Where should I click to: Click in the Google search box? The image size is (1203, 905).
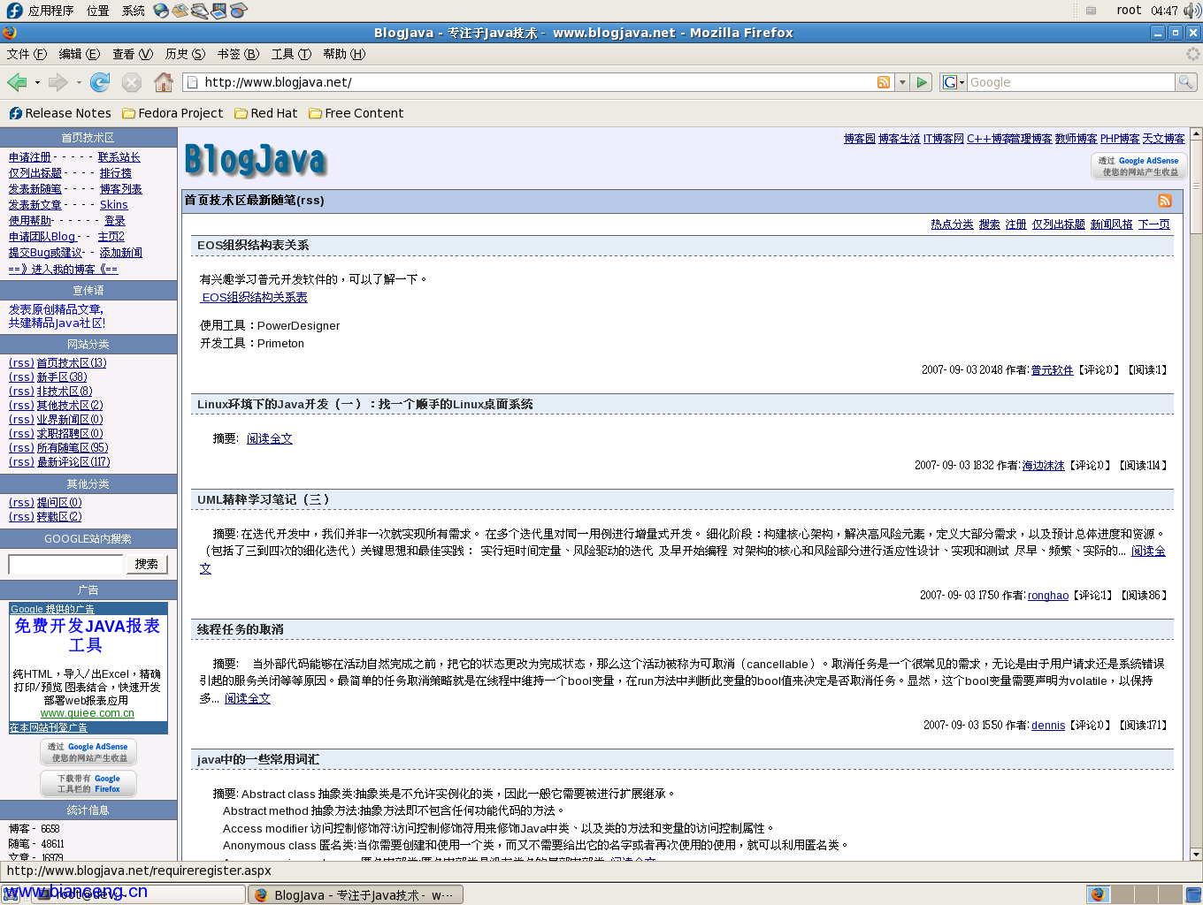coord(1070,82)
